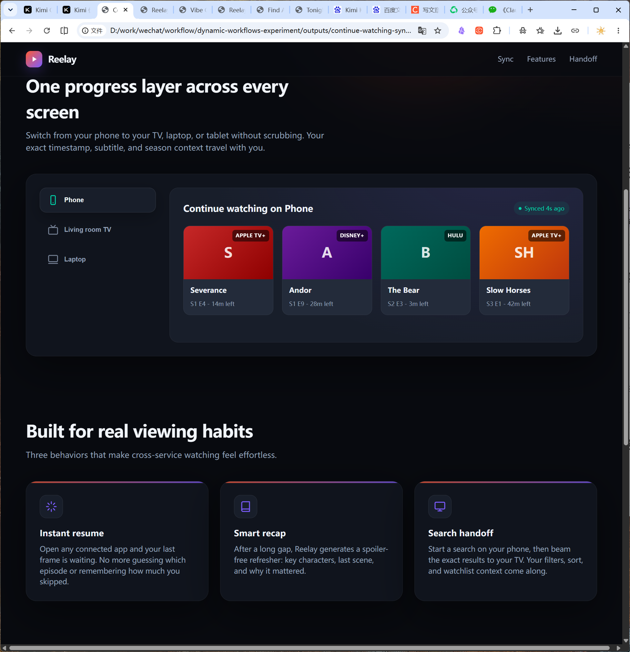
Task: Click the Reelay play logo icon
Action: point(34,59)
